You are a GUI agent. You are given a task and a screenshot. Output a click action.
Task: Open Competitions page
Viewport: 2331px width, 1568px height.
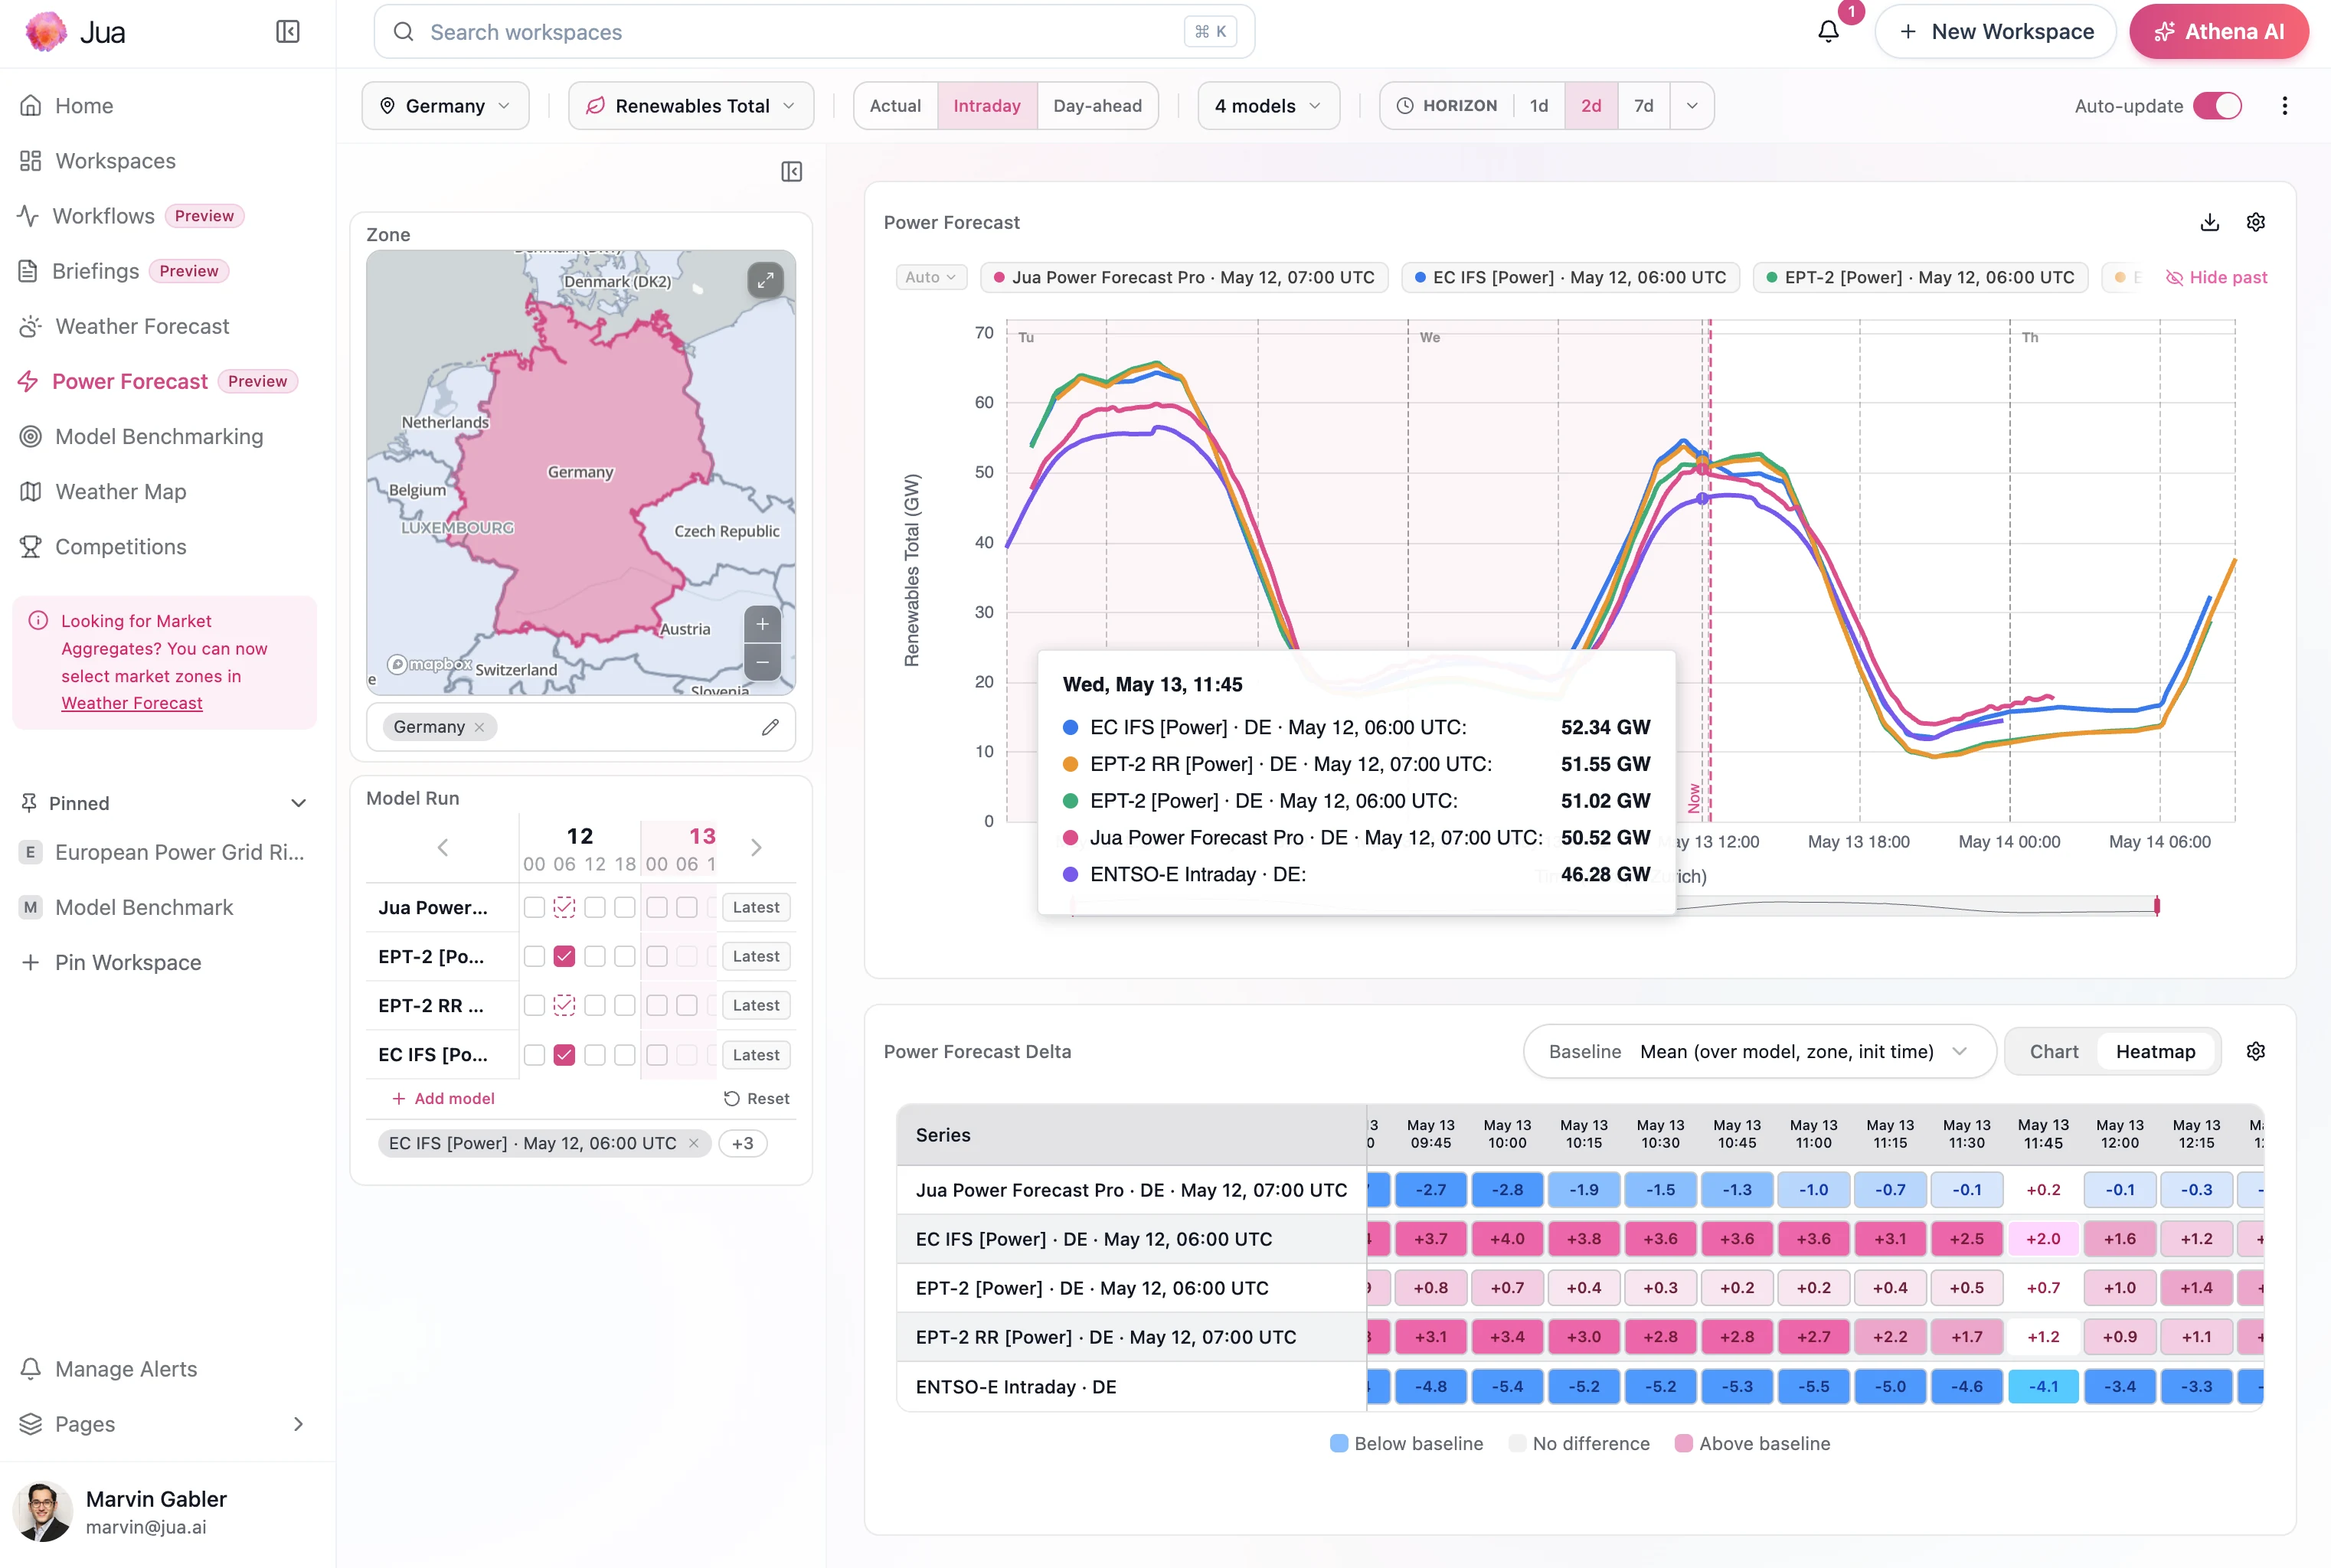(x=120, y=546)
